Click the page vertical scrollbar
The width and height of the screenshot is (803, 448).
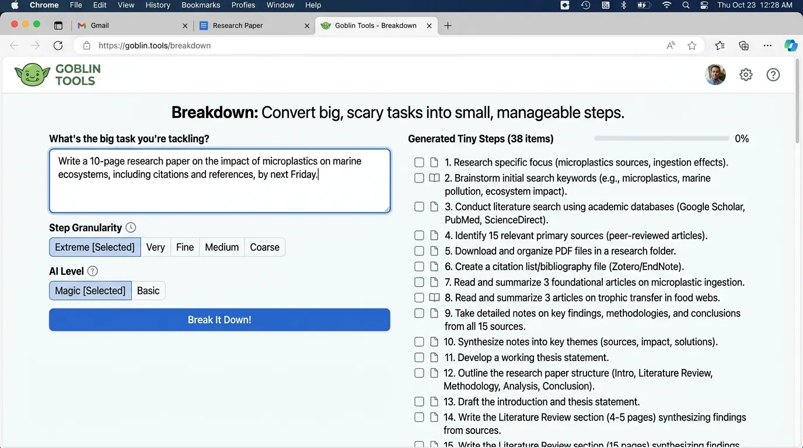(798, 102)
